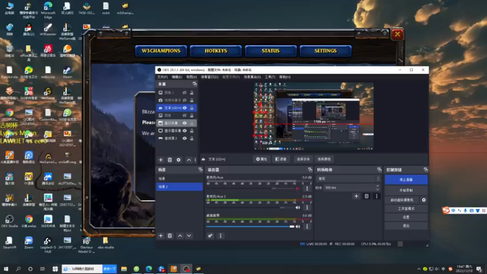Open the 工具(T) Tools menu in OBS
The width and height of the screenshot is (487, 274).
270,77
